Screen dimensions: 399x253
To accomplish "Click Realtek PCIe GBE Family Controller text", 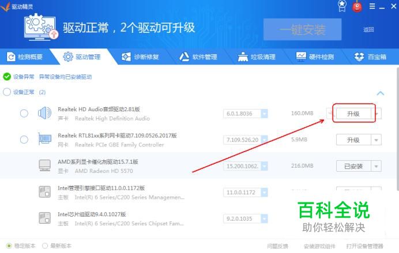I will tap(119, 145).
